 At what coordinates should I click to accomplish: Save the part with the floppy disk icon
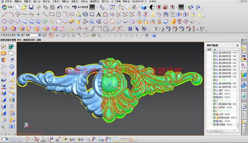(x=31, y=7)
